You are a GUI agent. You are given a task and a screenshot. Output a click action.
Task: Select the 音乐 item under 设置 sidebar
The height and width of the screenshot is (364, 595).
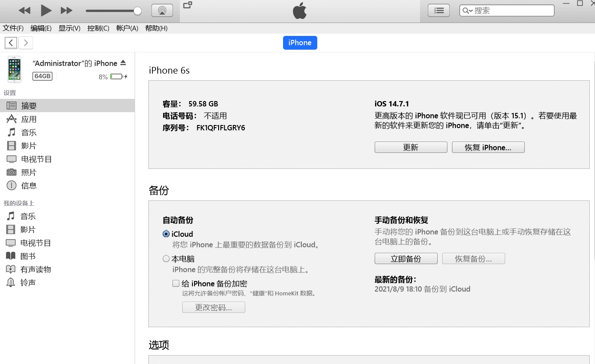tap(28, 132)
